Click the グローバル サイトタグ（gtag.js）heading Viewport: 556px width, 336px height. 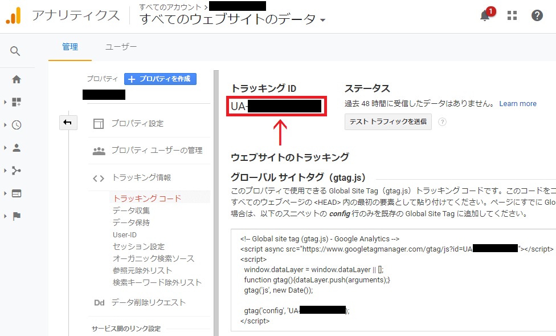[x=298, y=177]
